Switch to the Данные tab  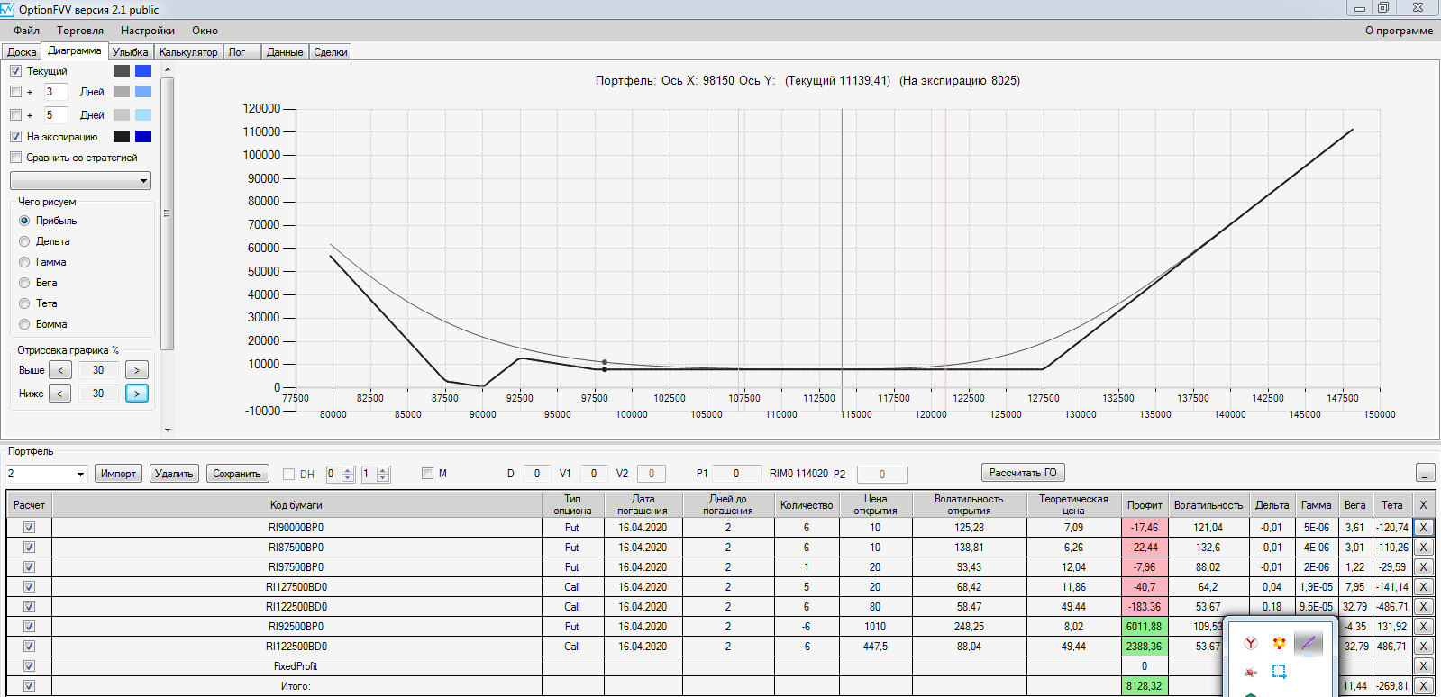click(285, 52)
